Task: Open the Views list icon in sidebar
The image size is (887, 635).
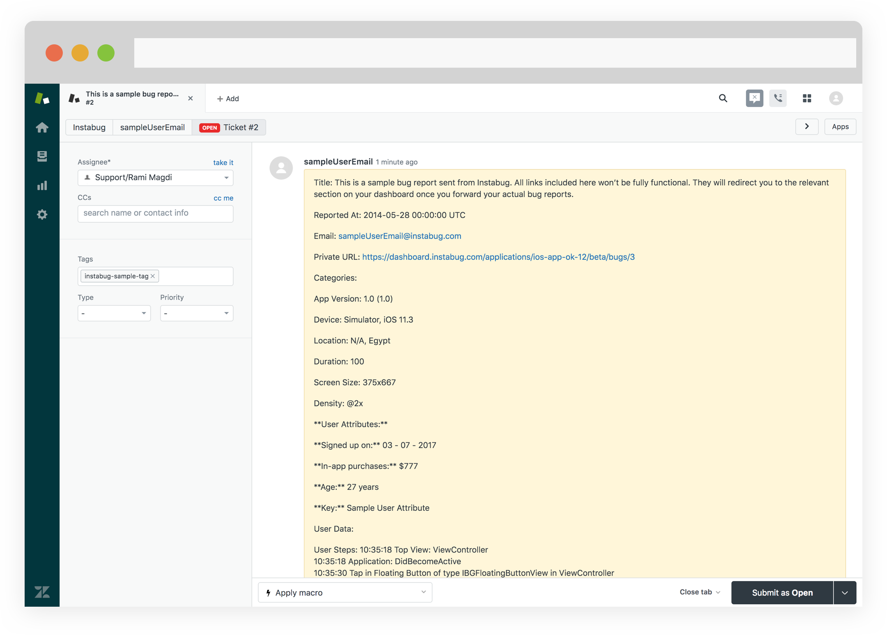Action: [42, 156]
